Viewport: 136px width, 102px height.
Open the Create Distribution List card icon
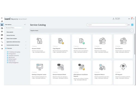[x=82, y=41]
